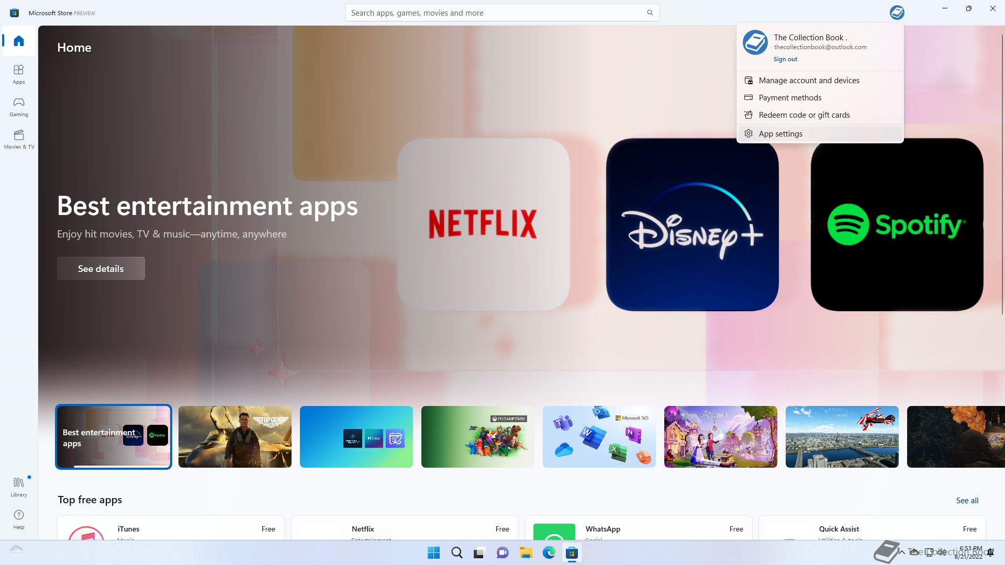Click the Home page heading
Viewport: 1005px width, 565px height.
click(x=74, y=48)
